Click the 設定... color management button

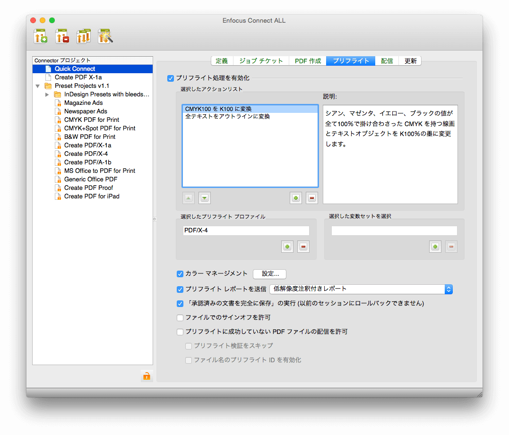tap(270, 274)
